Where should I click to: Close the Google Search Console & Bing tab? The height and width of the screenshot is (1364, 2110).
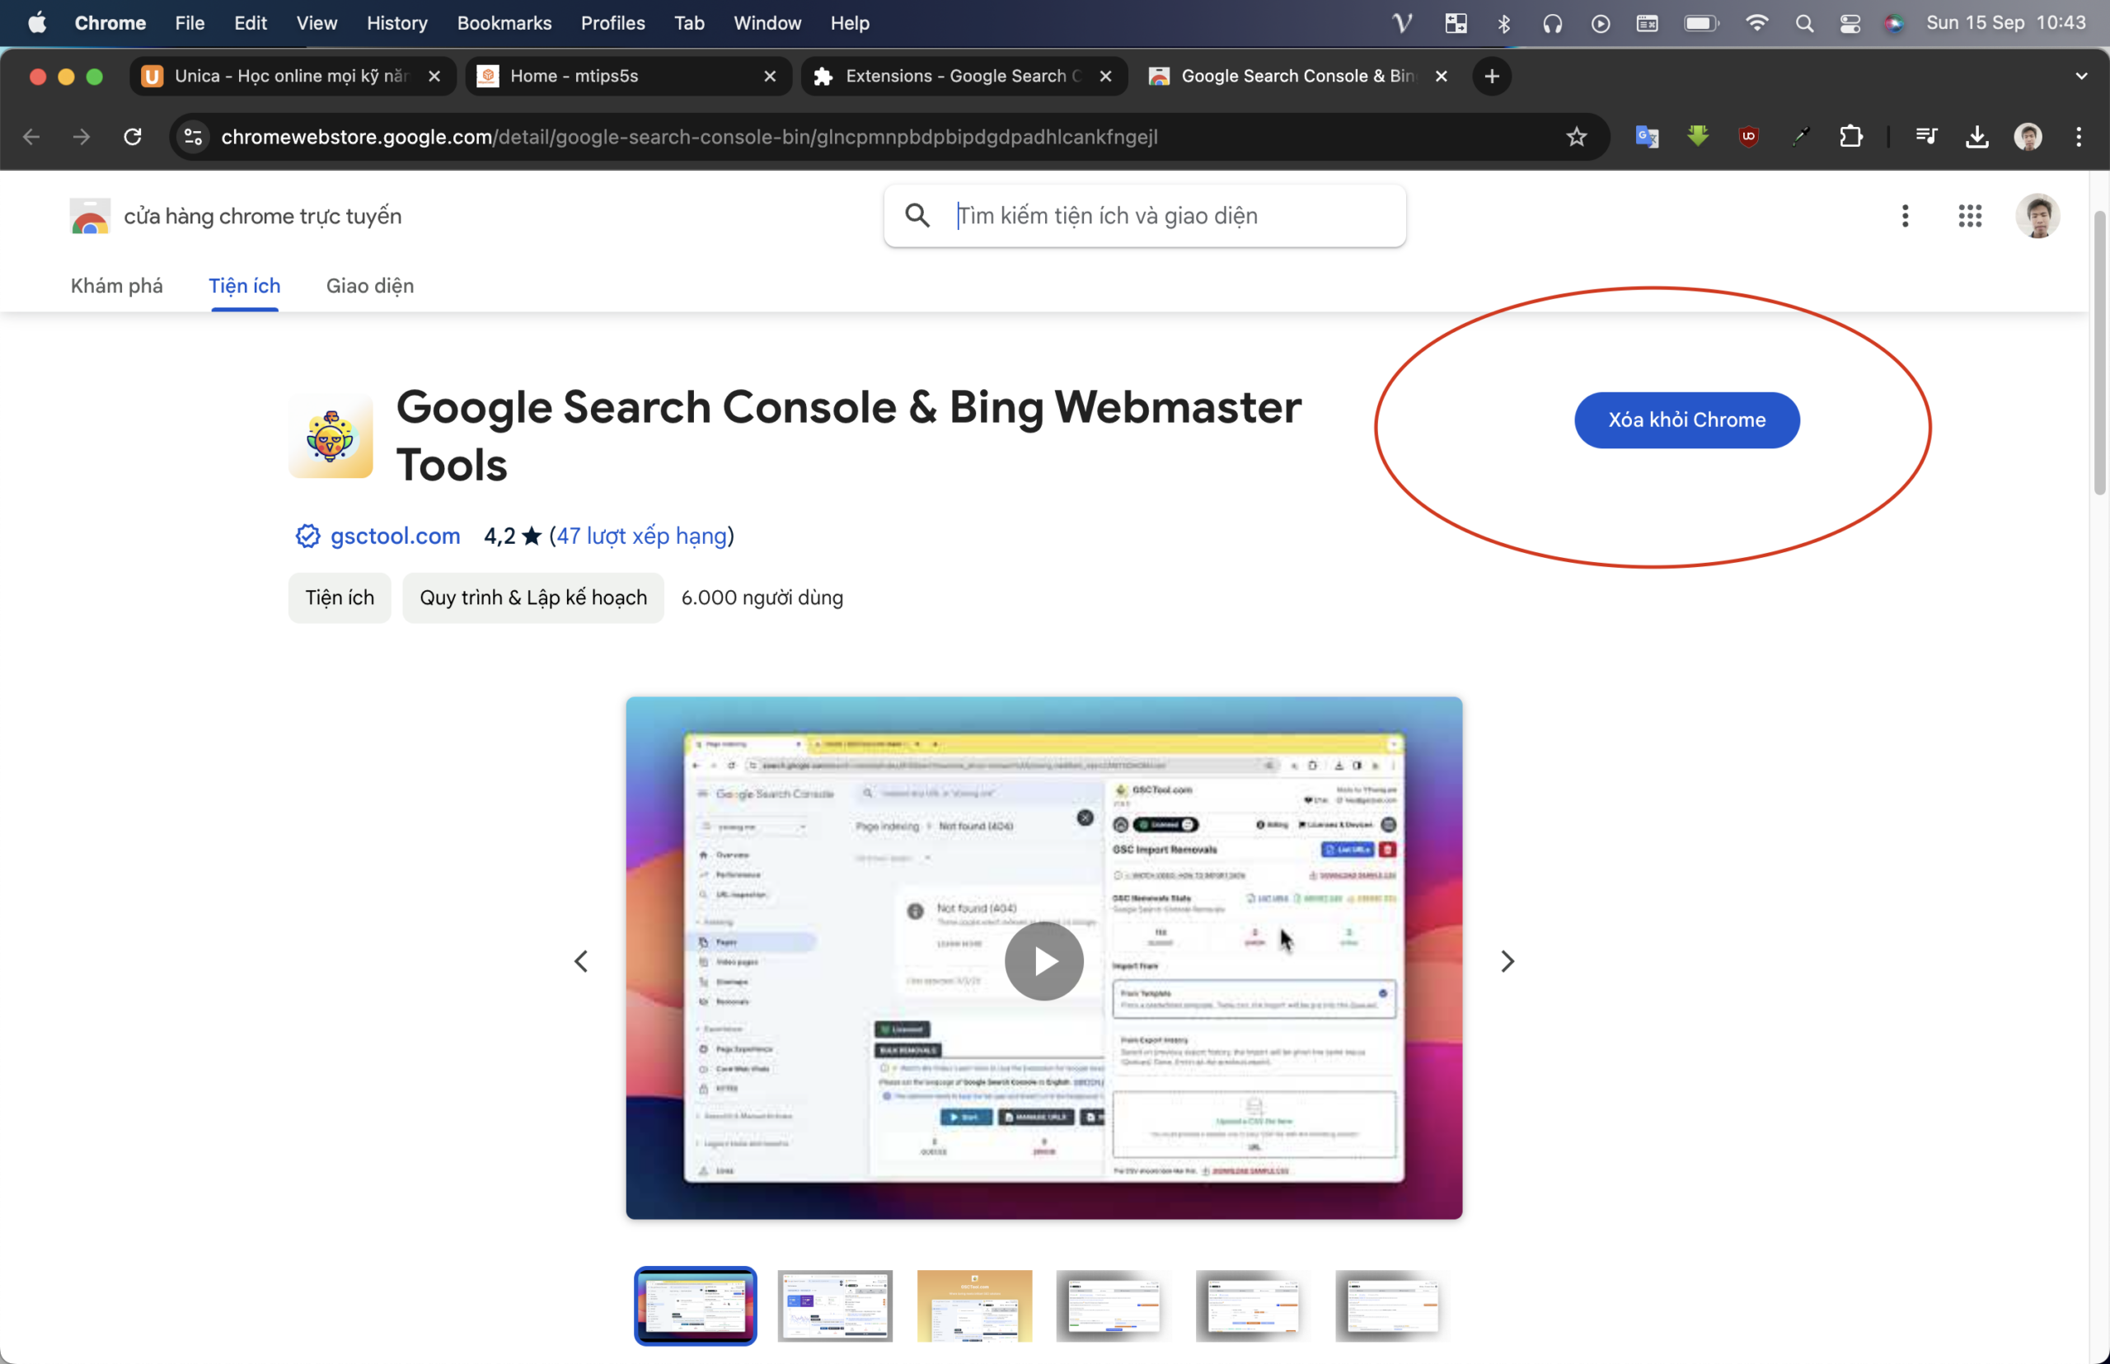1442,76
